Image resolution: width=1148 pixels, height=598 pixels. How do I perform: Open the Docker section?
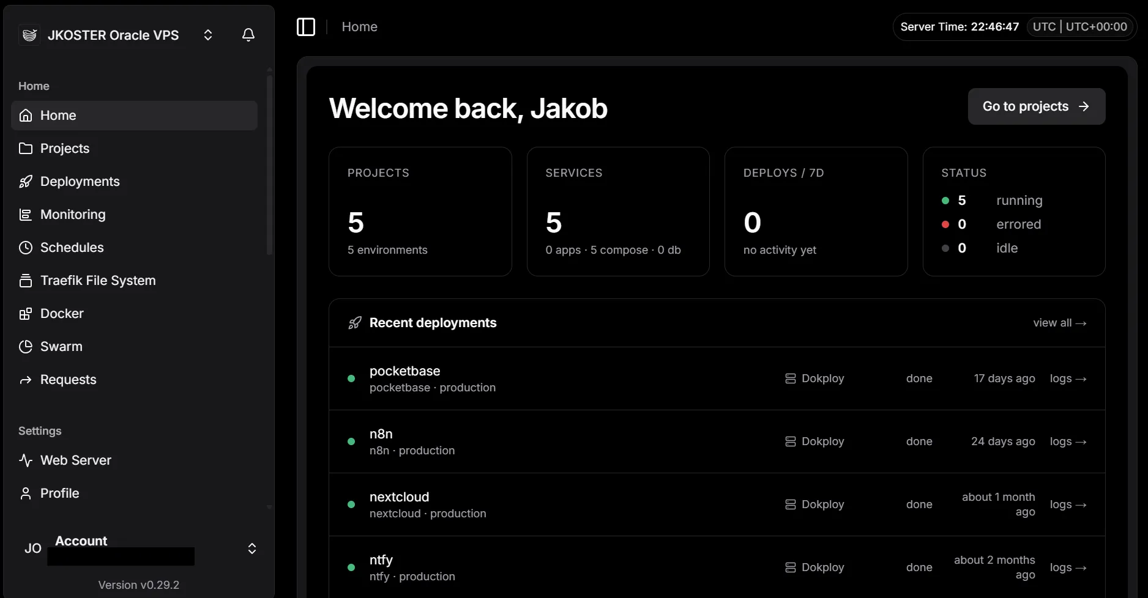click(135, 314)
